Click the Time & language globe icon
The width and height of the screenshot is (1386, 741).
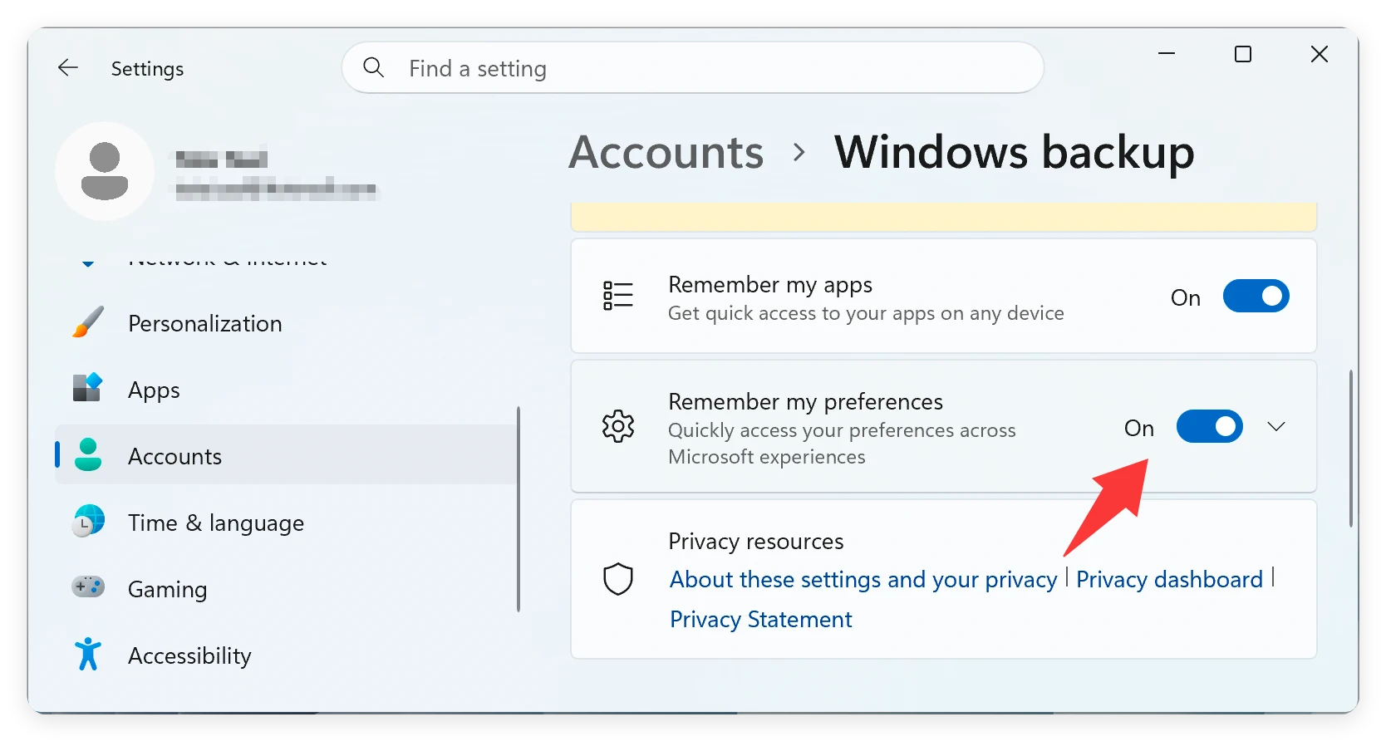tap(88, 522)
